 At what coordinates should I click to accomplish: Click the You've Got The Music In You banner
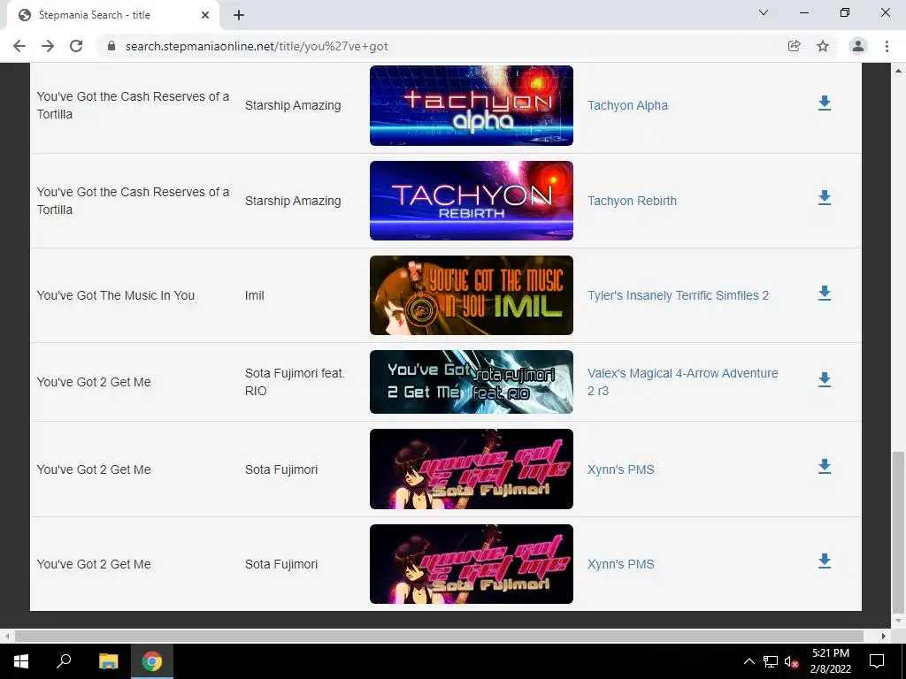pos(472,295)
